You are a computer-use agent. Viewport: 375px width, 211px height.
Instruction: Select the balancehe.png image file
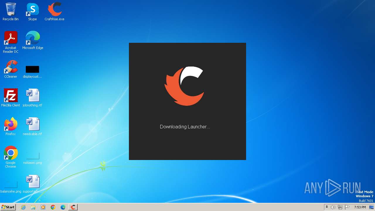(x=11, y=186)
